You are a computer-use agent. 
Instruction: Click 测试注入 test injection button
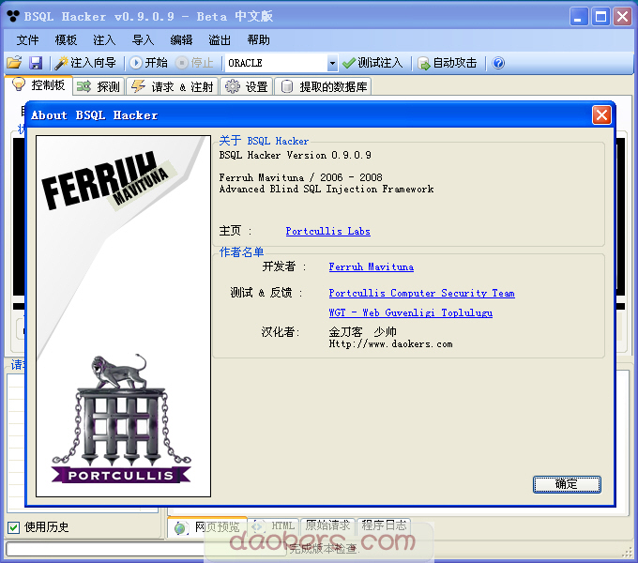click(372, 63)
